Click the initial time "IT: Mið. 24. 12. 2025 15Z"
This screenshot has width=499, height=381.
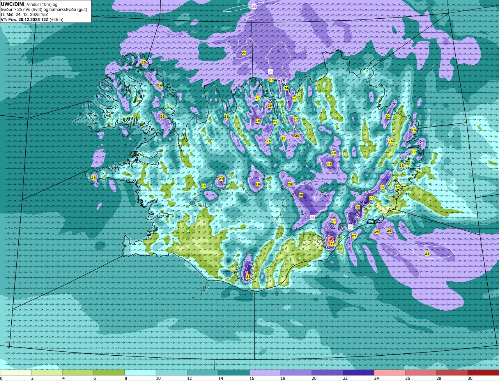25,14
